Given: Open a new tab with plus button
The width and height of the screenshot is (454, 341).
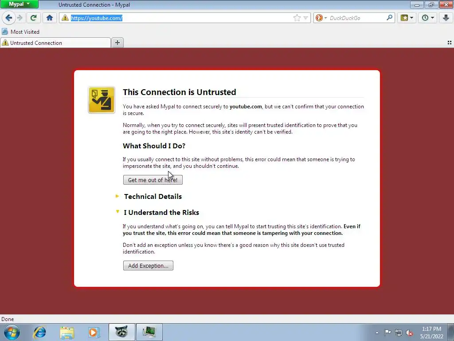Looking at the screenshot, I should 117,43.
